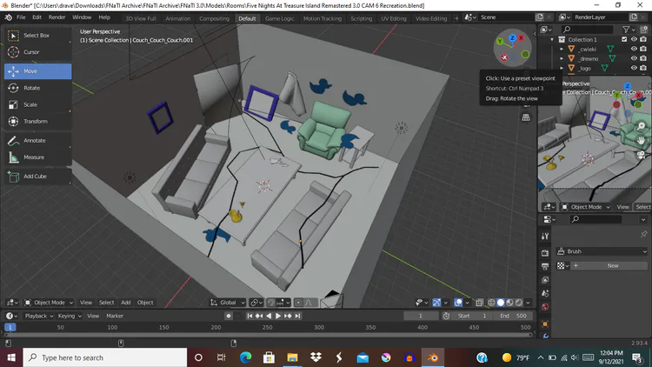The image size is (652, 367).
Task: Click the outliner filter funnel icon
Action: [x=626, y=29]
